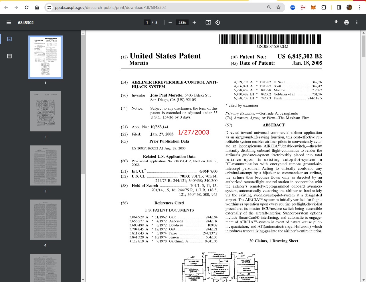Click the document scroll-up arrow
The image size is (366, 282).
[363, 33]
